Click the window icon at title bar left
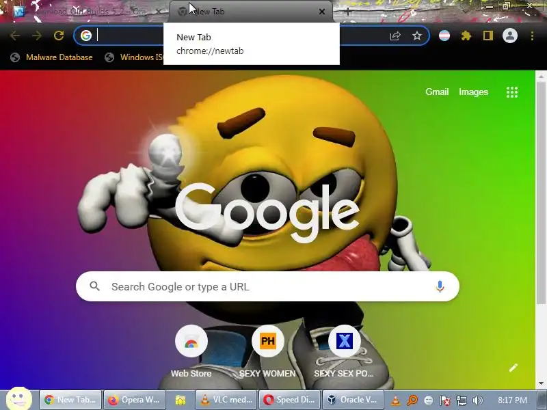Viewport: 547px width, 410px height. pyautogui.click(x=18, y=12)
